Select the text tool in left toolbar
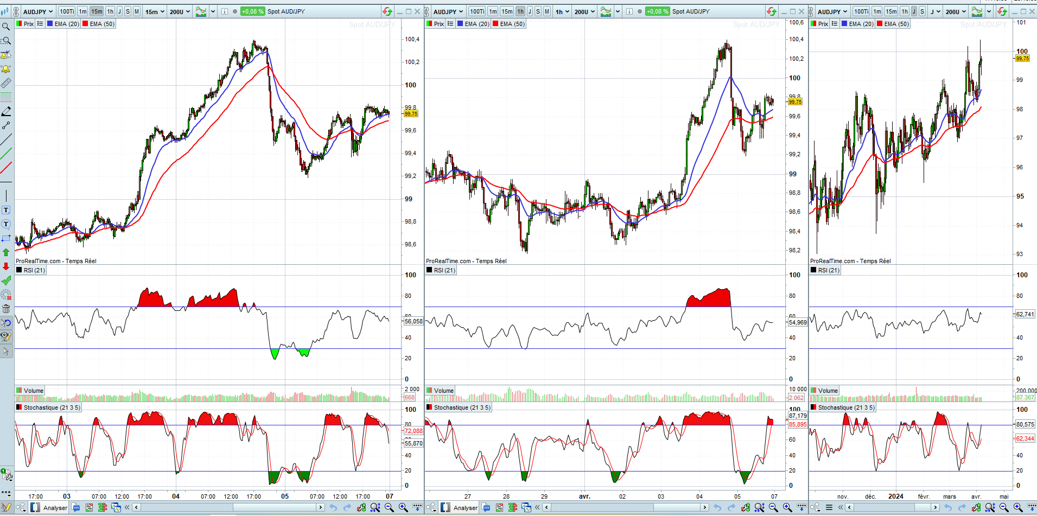The width and height of the screenshot is (1037, 516). 6,210
